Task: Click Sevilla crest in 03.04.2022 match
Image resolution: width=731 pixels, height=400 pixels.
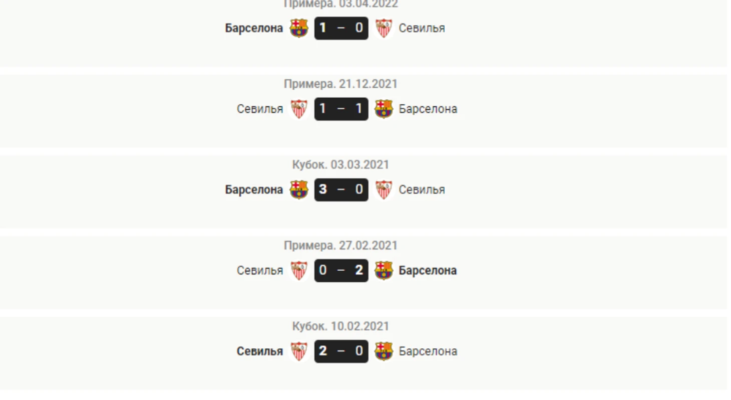Action: coord(384,28)
